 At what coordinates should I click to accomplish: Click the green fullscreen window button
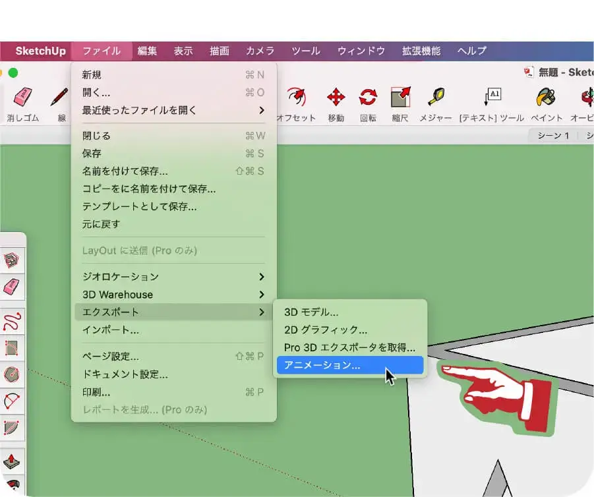tap(13, 73)
